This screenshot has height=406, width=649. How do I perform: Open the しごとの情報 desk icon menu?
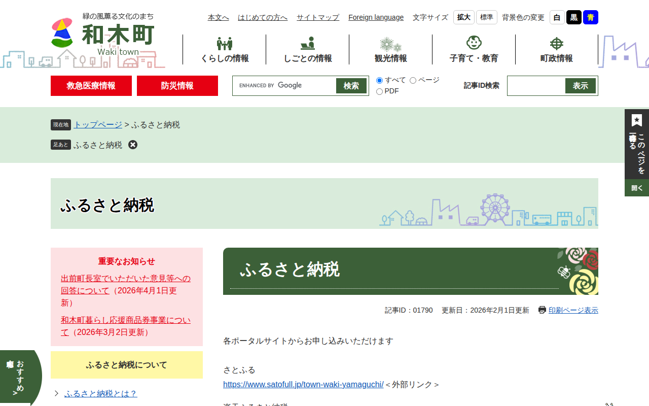pos(307,44)
